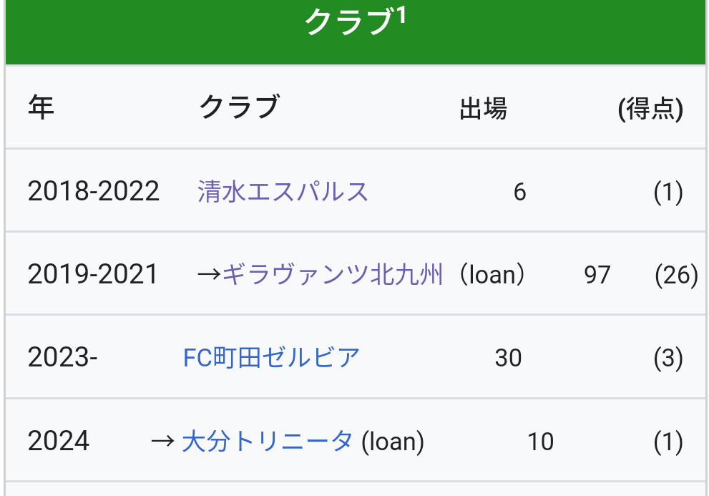Select the クラブ column header
This screenshot has height=496, width=709.
pos(239,107)
